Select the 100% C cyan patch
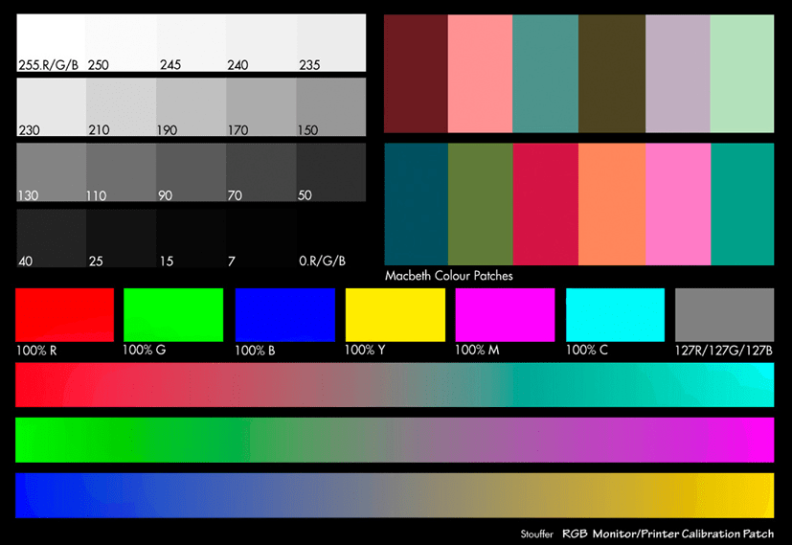 (x=615, y=314)
